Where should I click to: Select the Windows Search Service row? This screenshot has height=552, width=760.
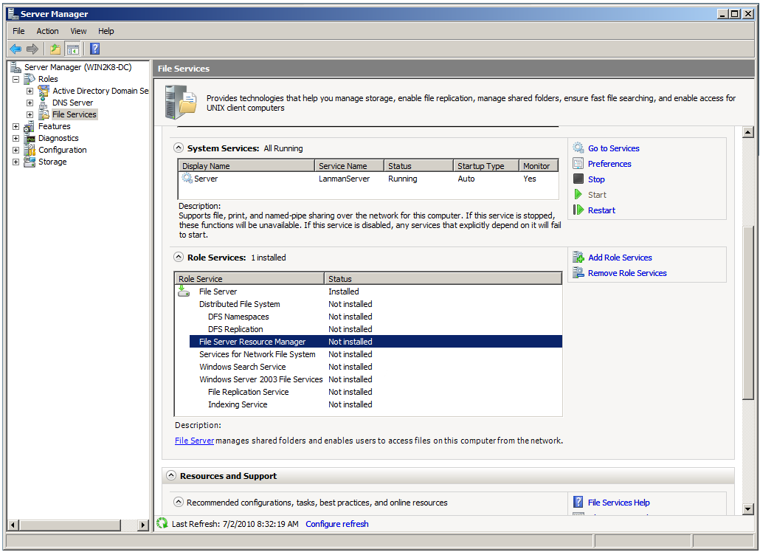pyautogui.click(x=376, y=367)
